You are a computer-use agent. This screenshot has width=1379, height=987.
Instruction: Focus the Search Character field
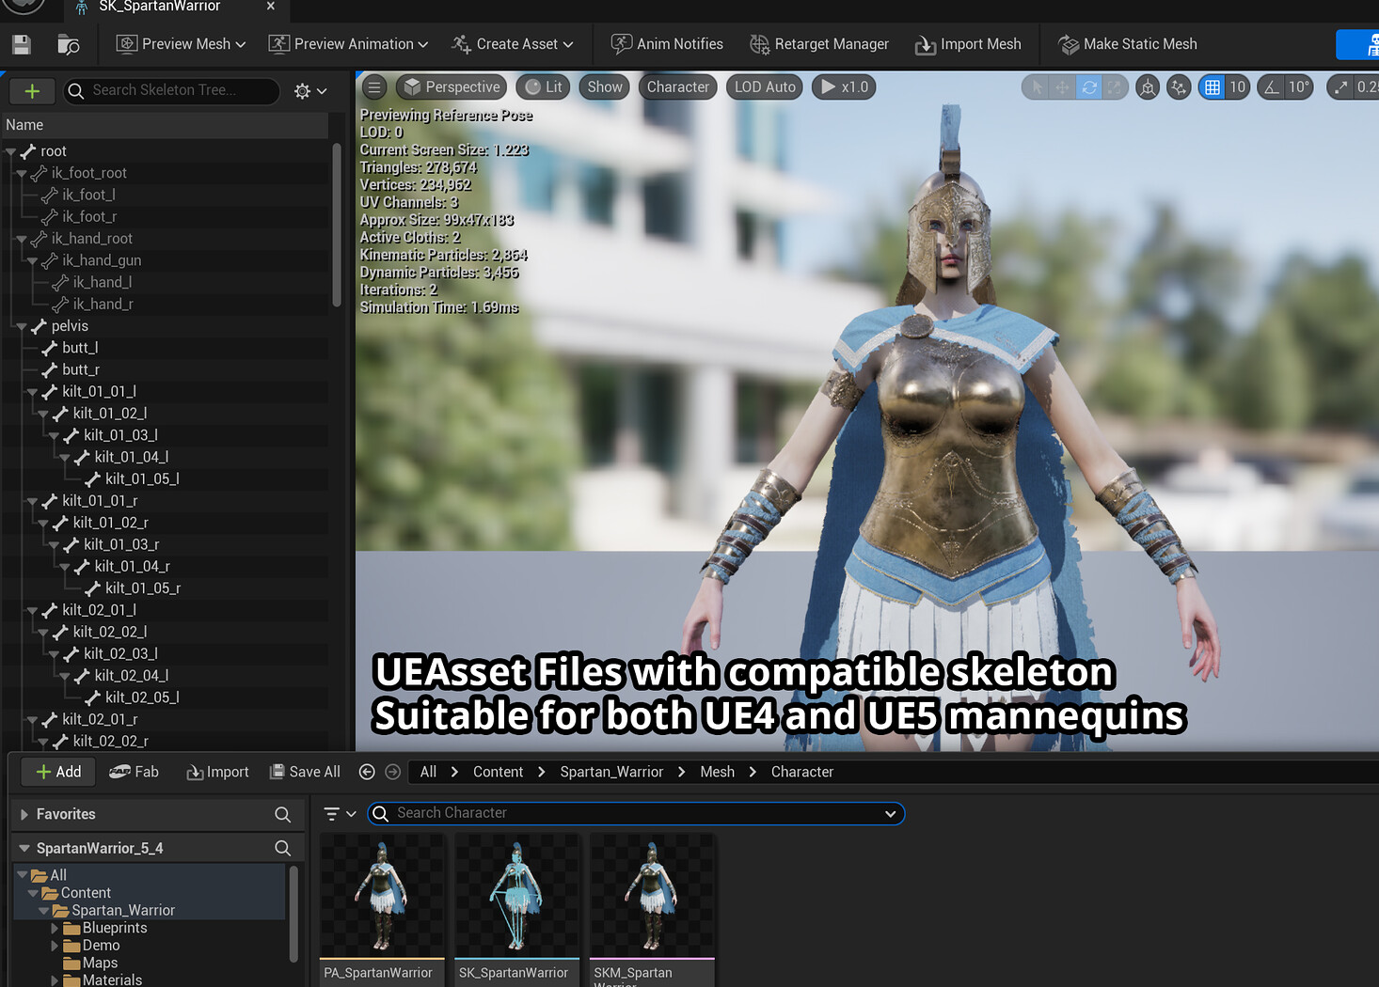pos(636,813)
